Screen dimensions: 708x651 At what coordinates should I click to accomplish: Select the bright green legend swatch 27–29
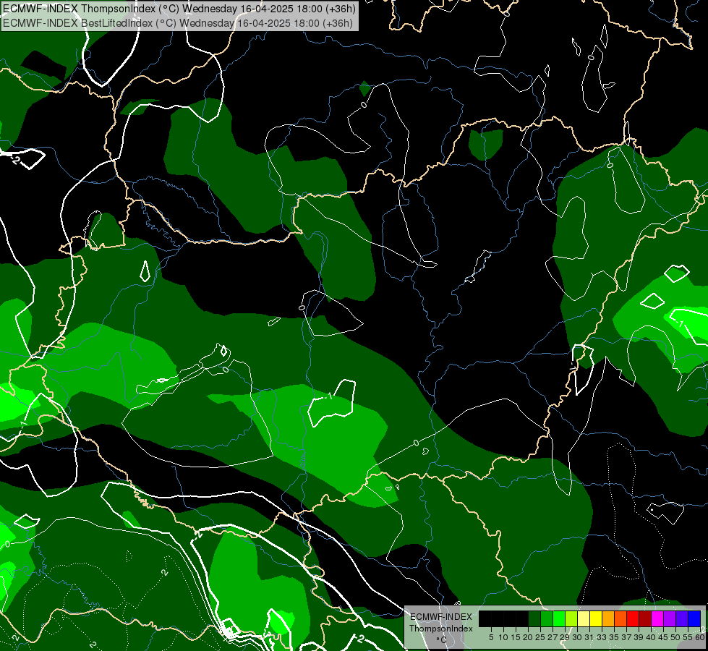coord(559,619)
